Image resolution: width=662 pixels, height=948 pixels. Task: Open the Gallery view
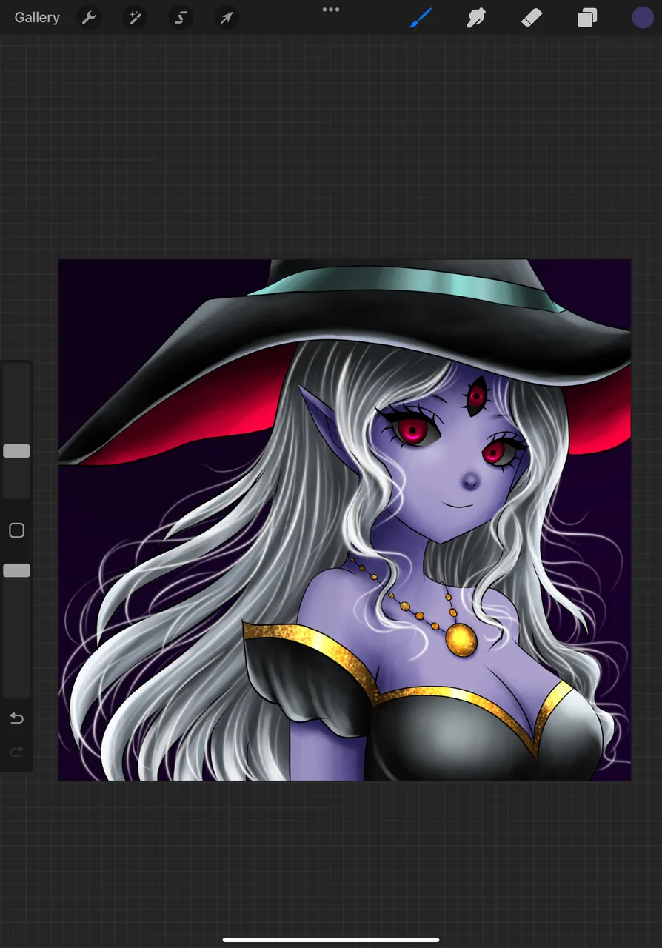pyautogui.click(x=37, y=18)
